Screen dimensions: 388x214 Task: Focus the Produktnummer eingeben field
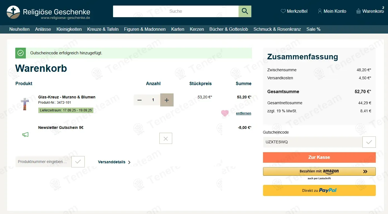point(43,162)
